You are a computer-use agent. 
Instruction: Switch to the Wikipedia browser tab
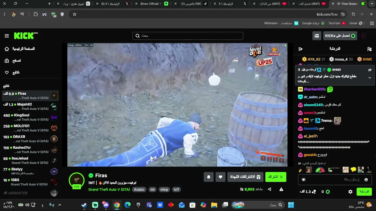pyautogui.click(x=74, y=4)
